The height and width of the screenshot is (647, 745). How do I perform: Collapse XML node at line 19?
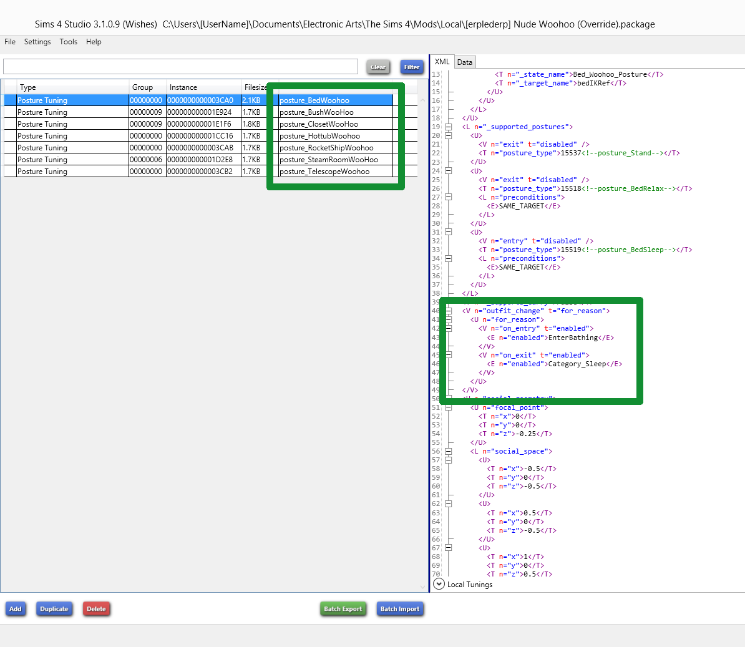(448, 127)
